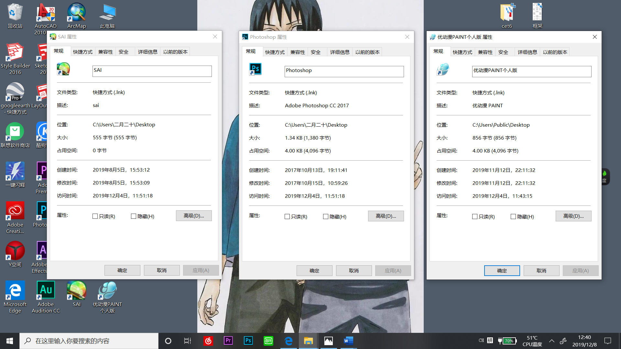The height and width of the screenshot is (349, 621).
Task: Launch Adobe Audition CC desktop shortcut
Action: click(46, 297)
